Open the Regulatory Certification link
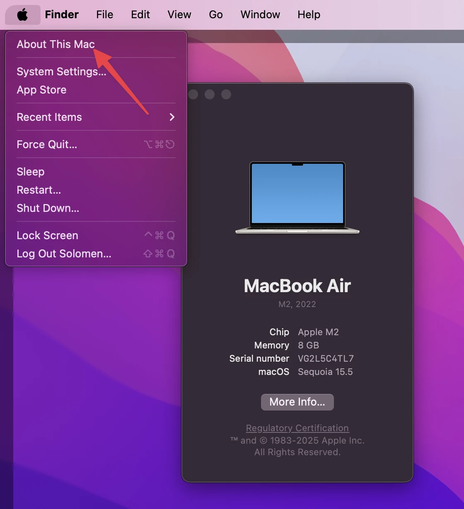 click(x=297, y=428)
